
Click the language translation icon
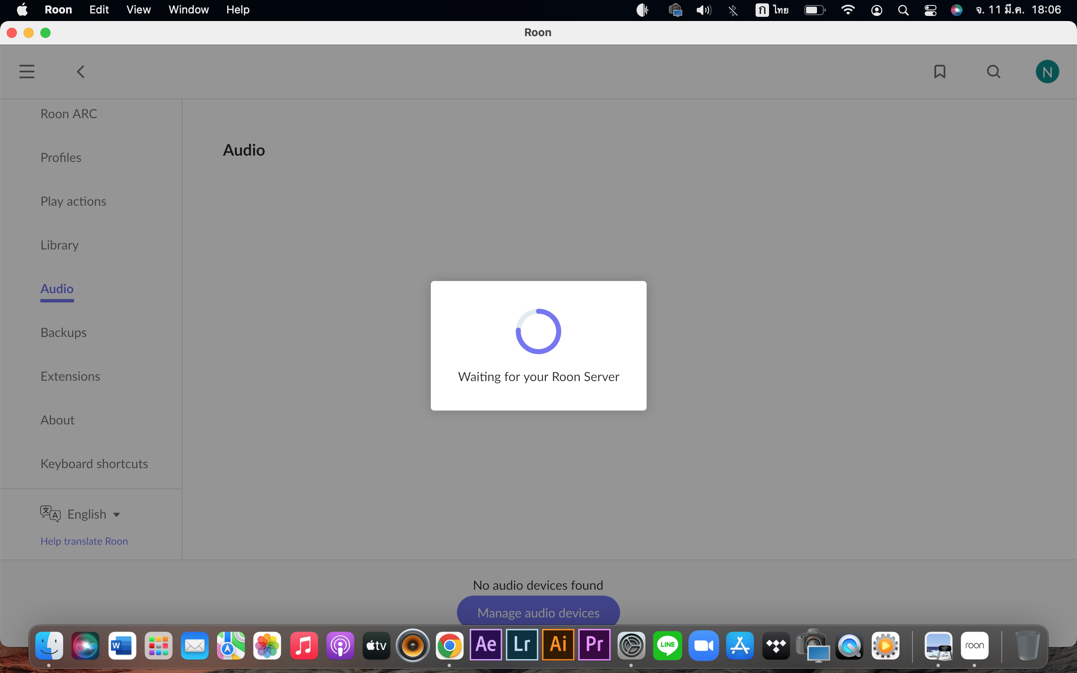coord(50,514)
